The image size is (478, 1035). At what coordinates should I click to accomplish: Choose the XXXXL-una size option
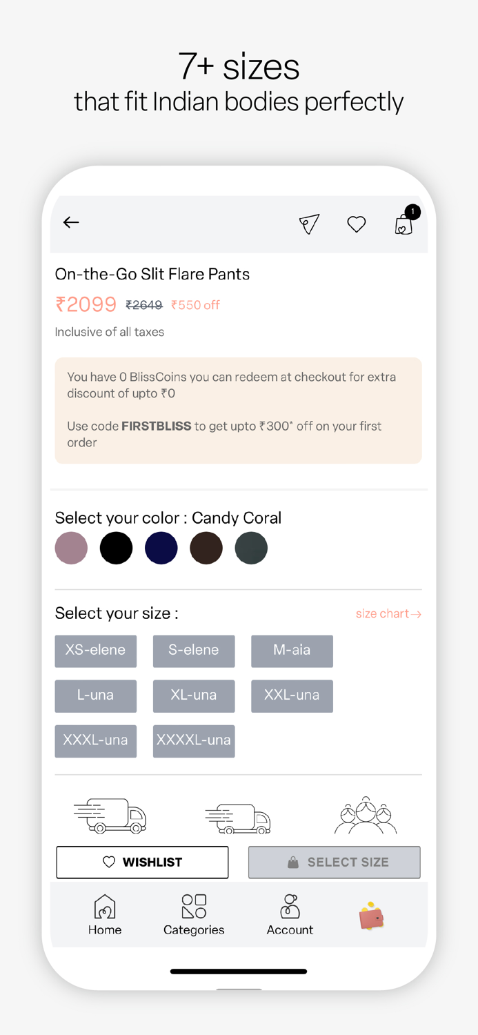[194, 740]
